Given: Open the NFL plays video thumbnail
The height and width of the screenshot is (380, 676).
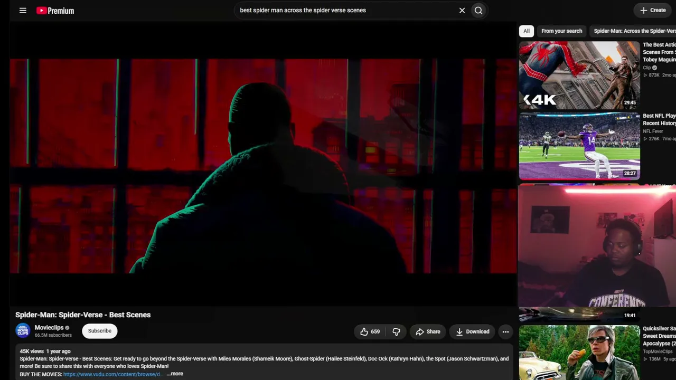Looking at the screenshot, I should click(x=579, y=146).
